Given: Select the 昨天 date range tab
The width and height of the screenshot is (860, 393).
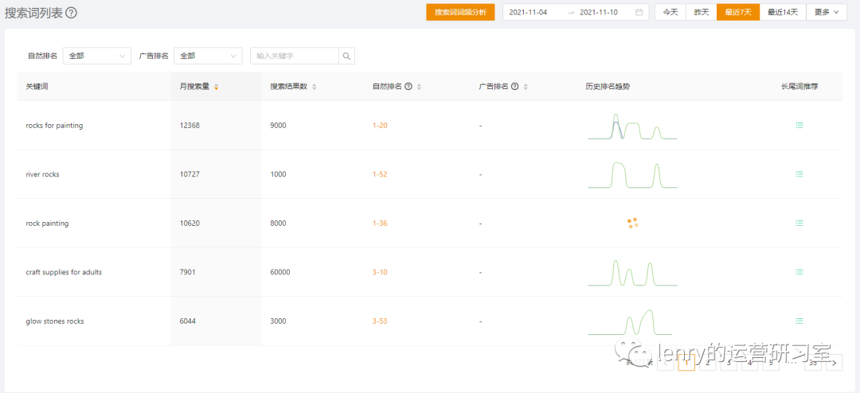Looking at the screenshot, I should [x=702, y=12].
